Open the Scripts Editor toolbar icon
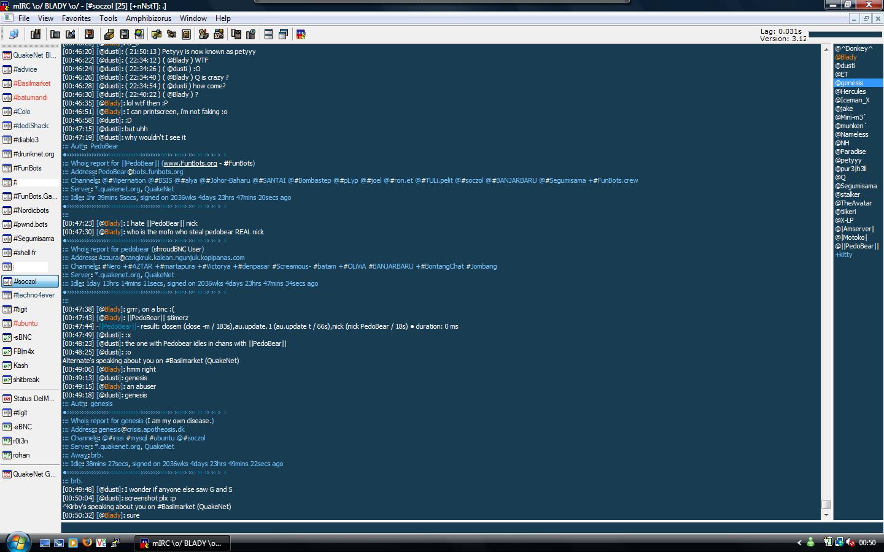Screen dimensions: 884x552 [89, 34]
